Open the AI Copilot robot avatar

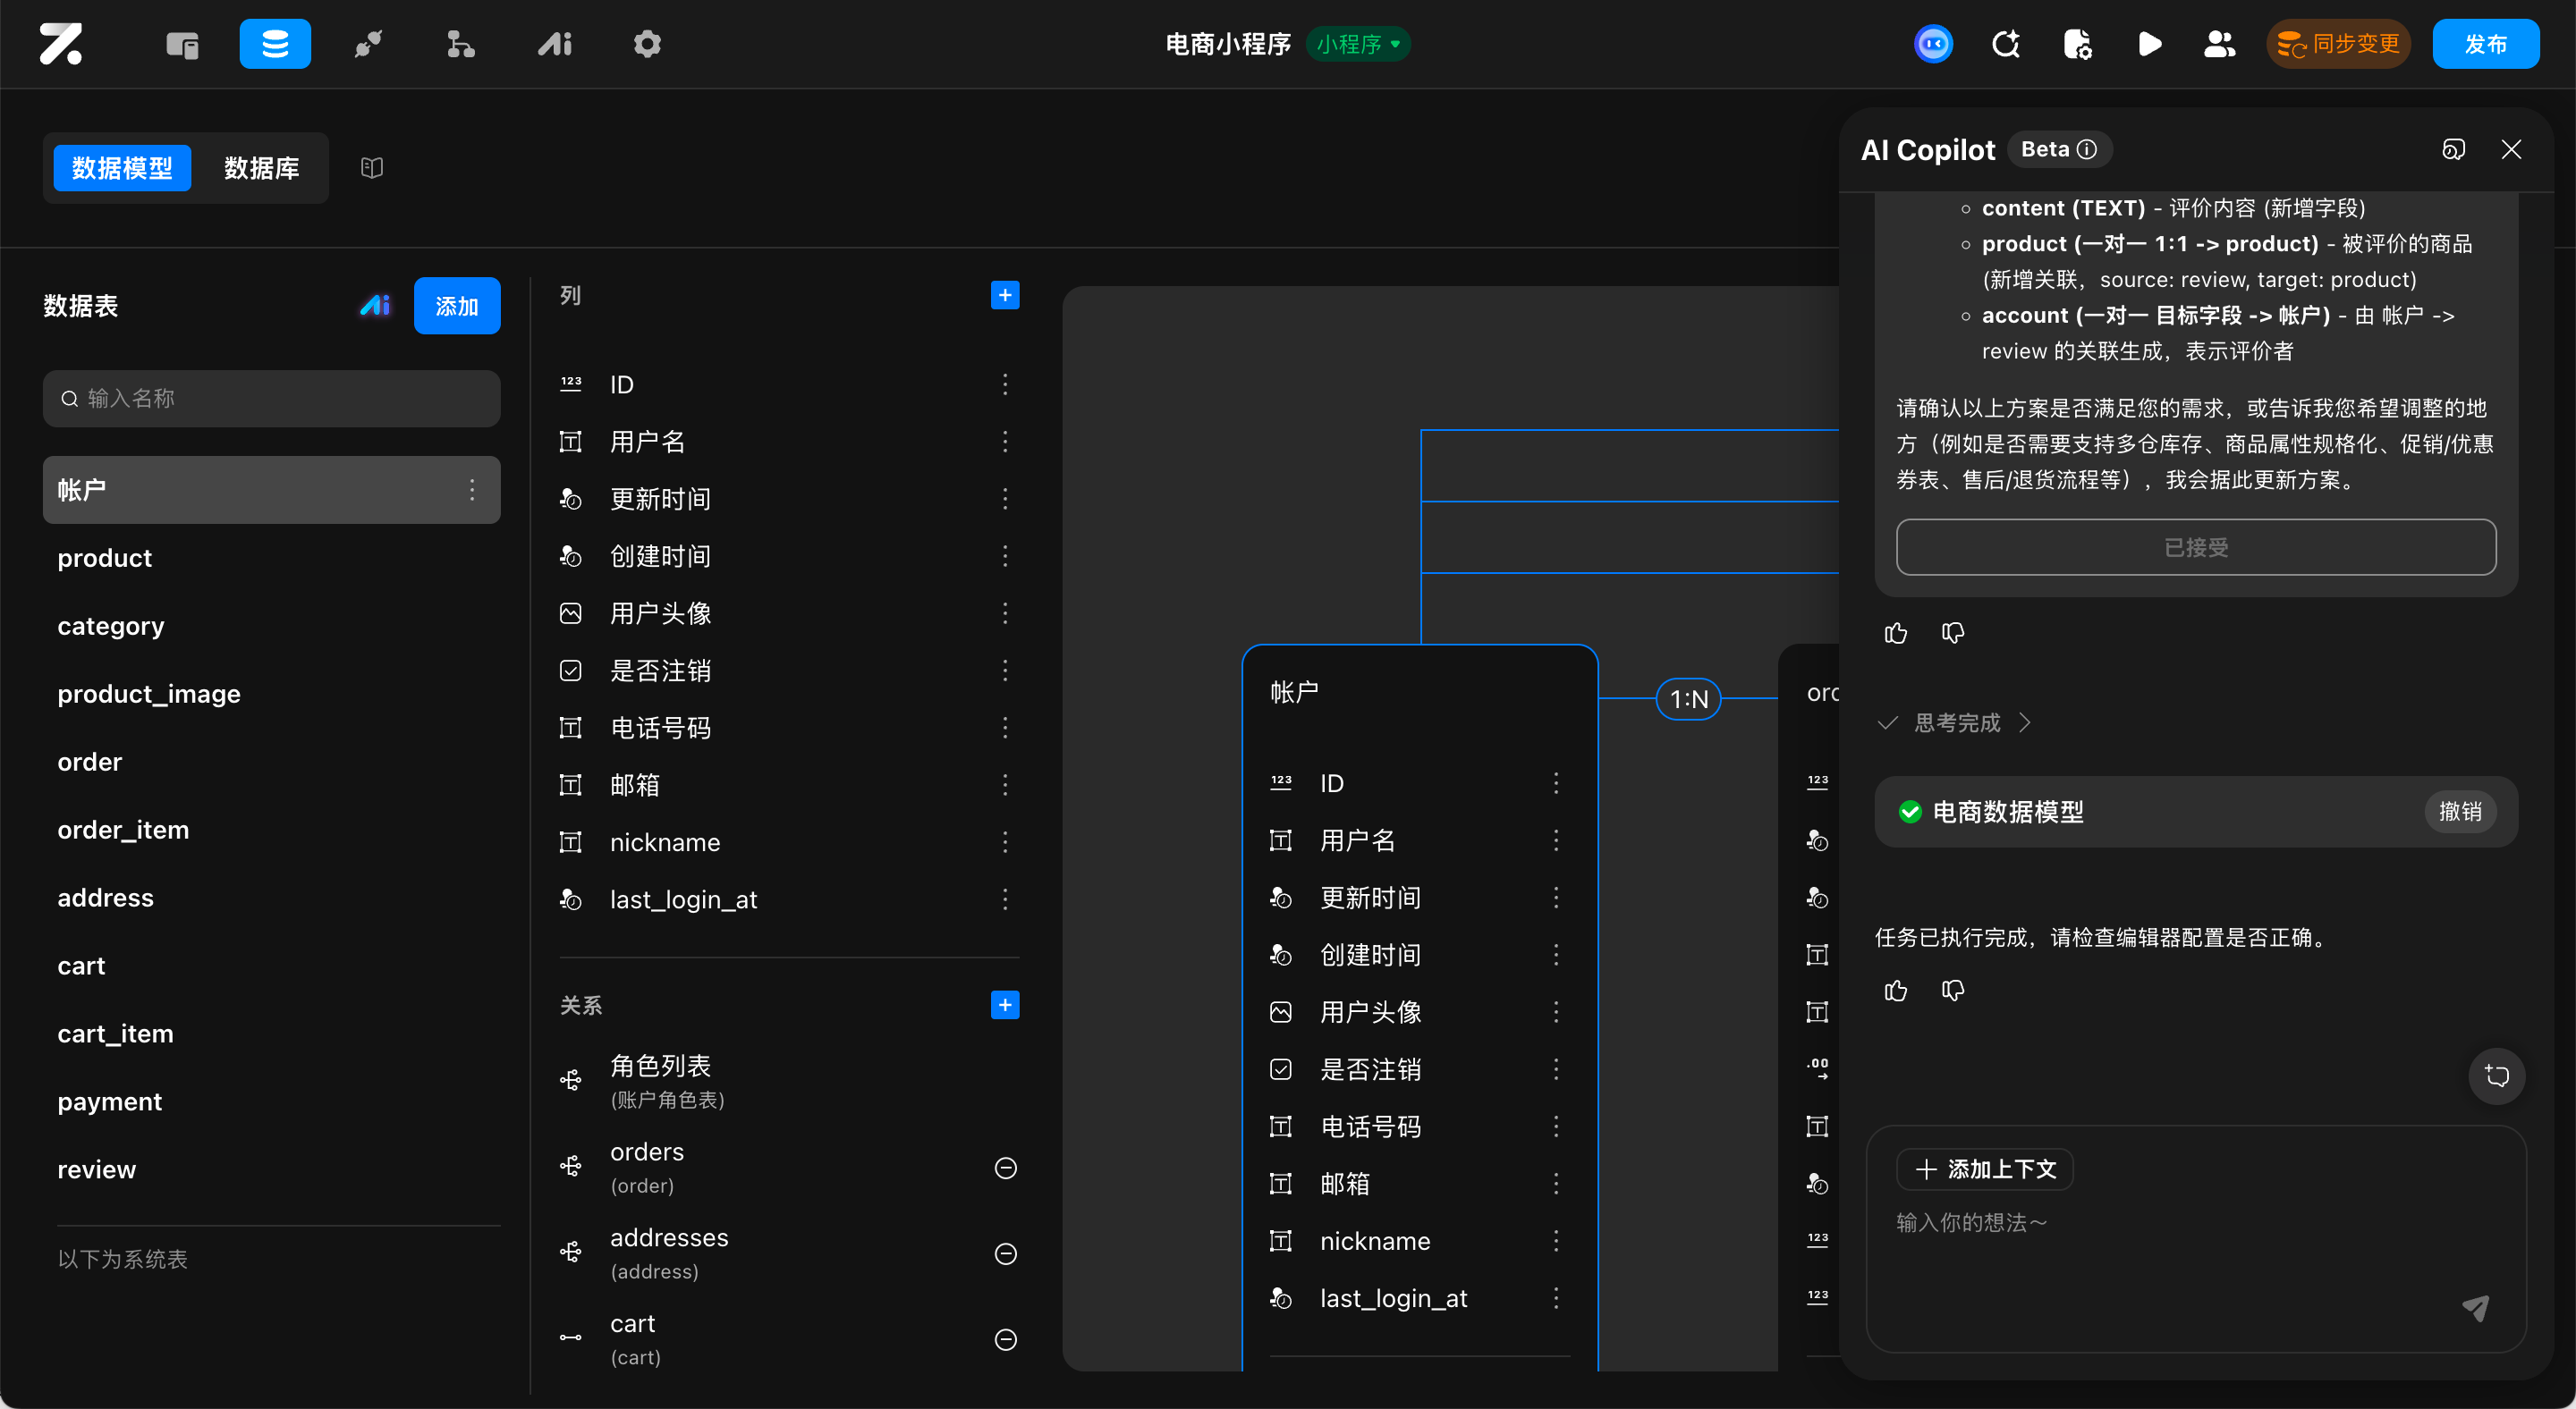[x=1933, y=44]
